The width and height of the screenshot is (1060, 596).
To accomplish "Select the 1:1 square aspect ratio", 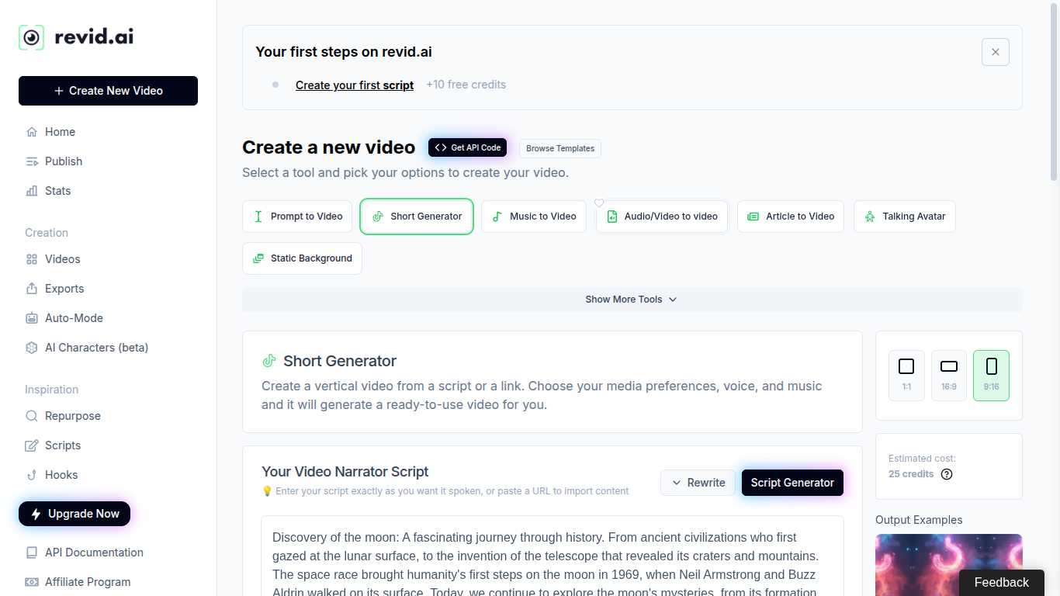I will [906, 375].
